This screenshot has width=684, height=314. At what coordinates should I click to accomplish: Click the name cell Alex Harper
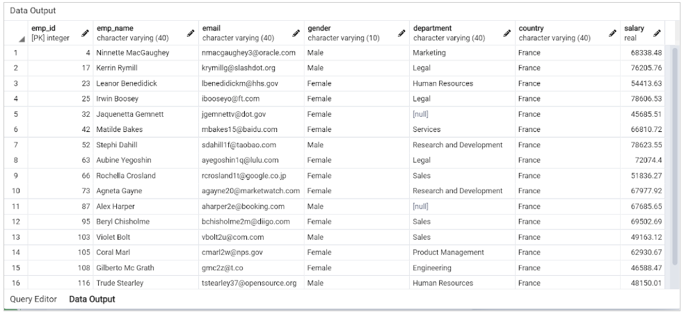(146, 206)
